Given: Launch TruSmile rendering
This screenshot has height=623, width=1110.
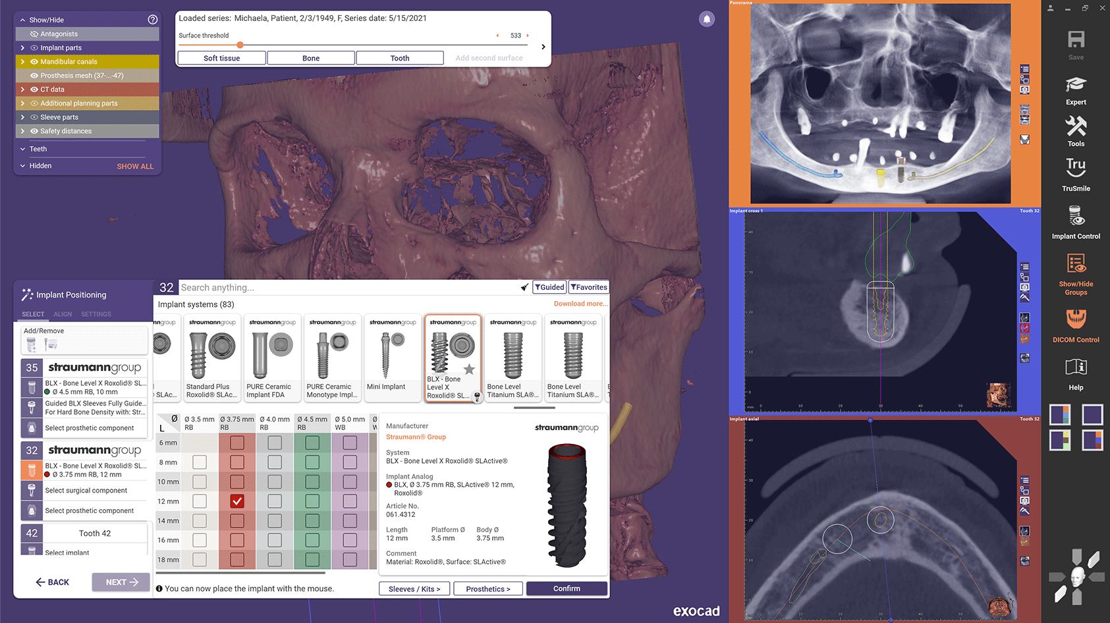Looking at the screenshot, I should 1076,167.
